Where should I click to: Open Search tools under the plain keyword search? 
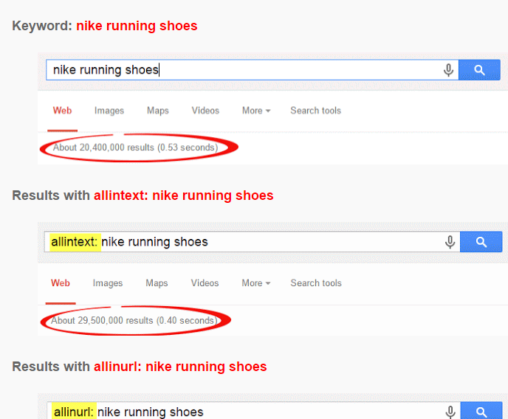point(315,111)
